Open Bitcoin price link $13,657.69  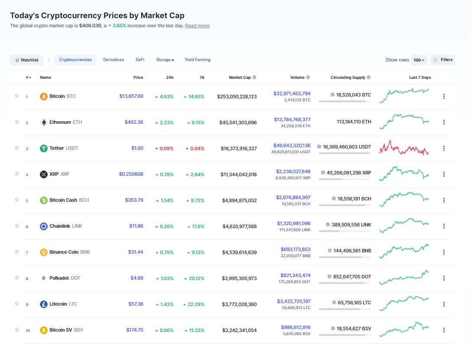tap(131, 96)
